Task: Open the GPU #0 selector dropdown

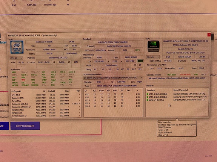Action: coord(153,57)
